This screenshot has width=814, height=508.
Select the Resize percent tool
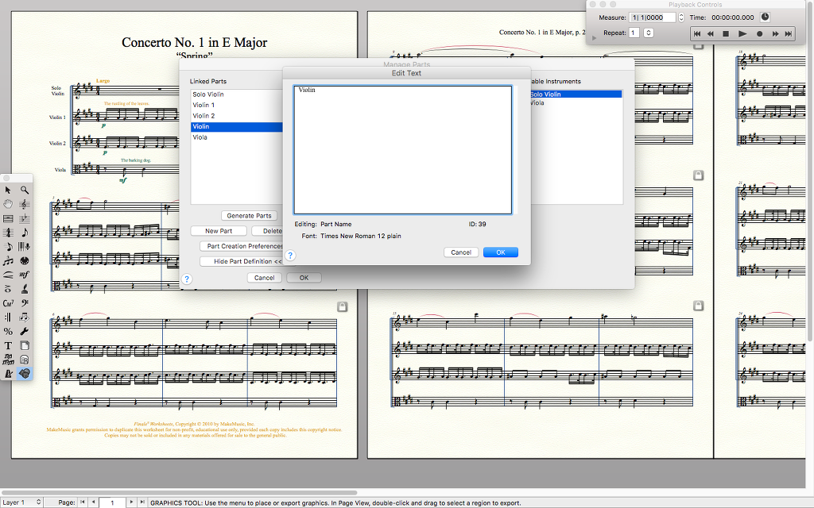coord(9,331)
